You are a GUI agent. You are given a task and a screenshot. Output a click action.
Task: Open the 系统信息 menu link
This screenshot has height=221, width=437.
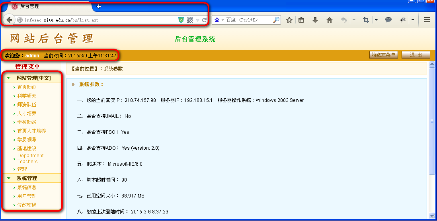click(x=27, y=187)
